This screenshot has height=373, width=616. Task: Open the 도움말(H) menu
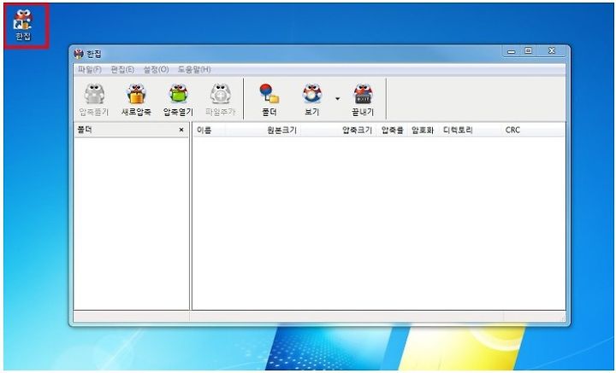pos(194,70)
